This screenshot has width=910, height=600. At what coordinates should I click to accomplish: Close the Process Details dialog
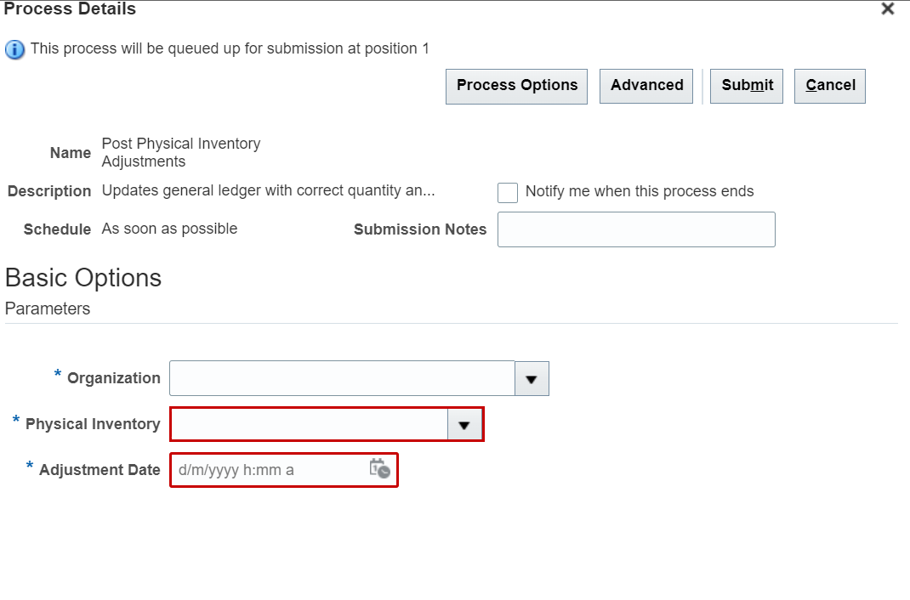(887, 8)
